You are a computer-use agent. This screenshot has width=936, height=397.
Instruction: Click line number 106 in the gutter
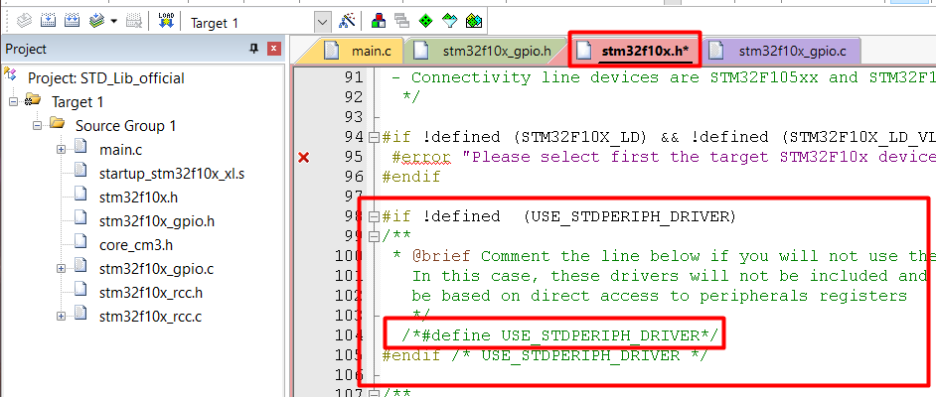click(x=350, y=375)
